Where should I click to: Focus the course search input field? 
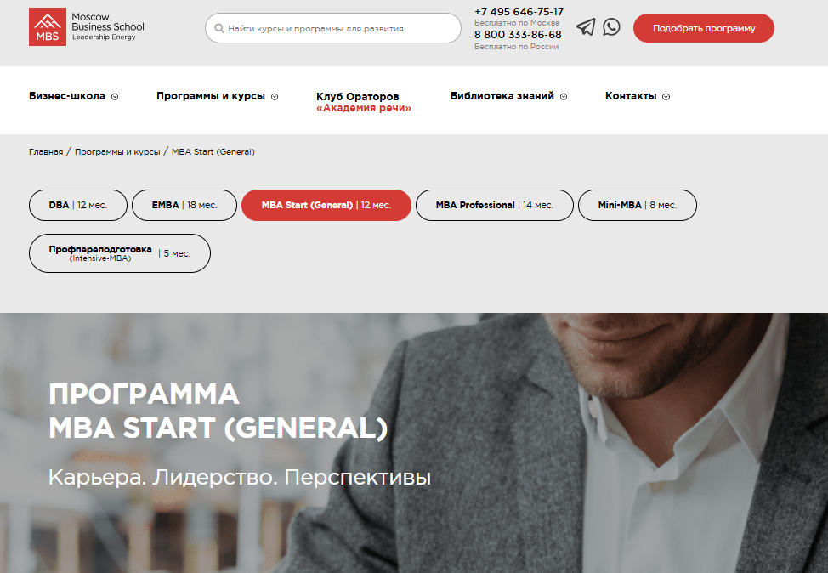tap(332, 28)
